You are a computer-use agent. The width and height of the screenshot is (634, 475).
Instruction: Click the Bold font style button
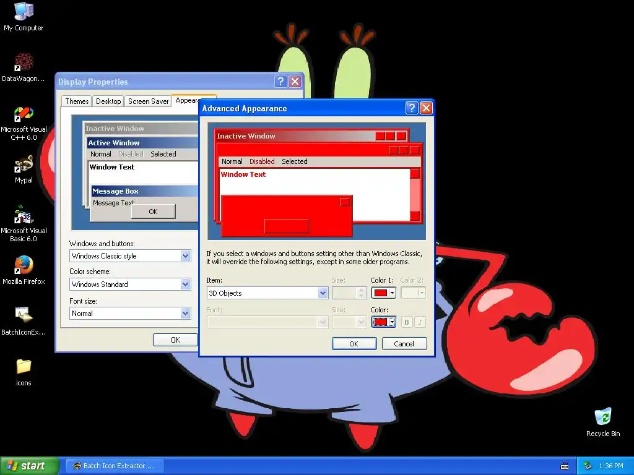[407, 322]
